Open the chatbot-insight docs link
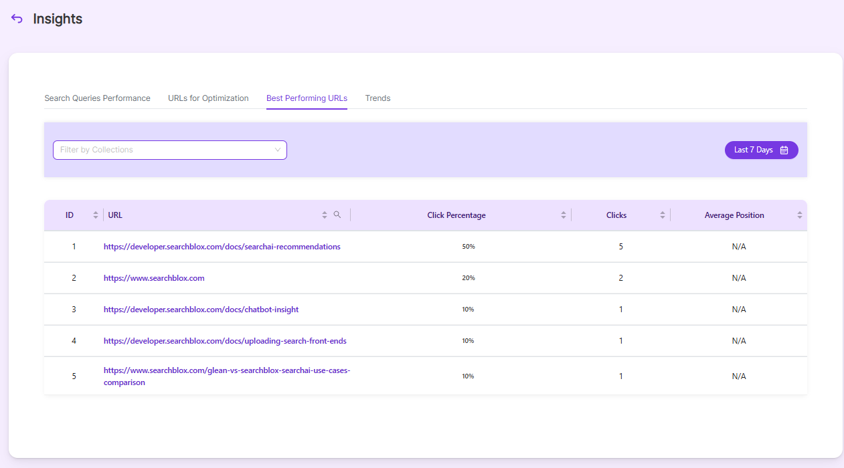This screenshot has height=468, width=844. [201, 310]
